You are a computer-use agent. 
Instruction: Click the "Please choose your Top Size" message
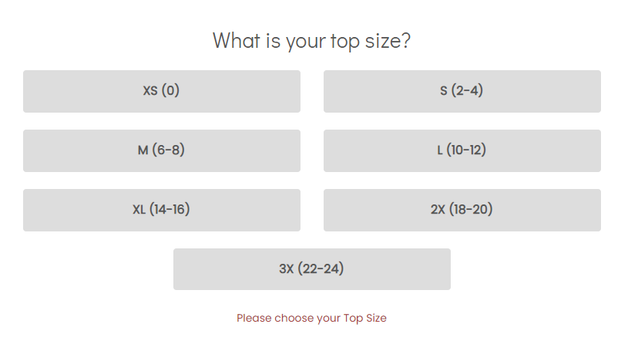pyautogui.click(x=311, y=318)
